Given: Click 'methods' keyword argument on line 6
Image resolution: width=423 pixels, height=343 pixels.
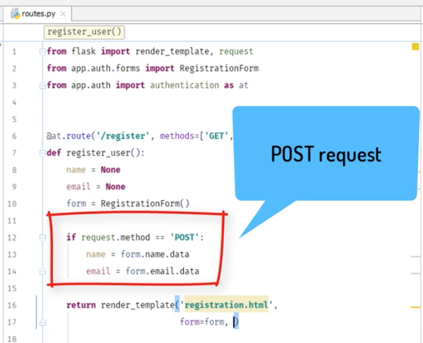Looking at the screenshot, I should click(x=177, y=136).
